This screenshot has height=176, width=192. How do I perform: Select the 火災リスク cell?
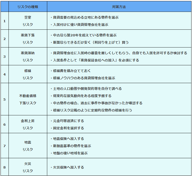(x=28, y=167)
